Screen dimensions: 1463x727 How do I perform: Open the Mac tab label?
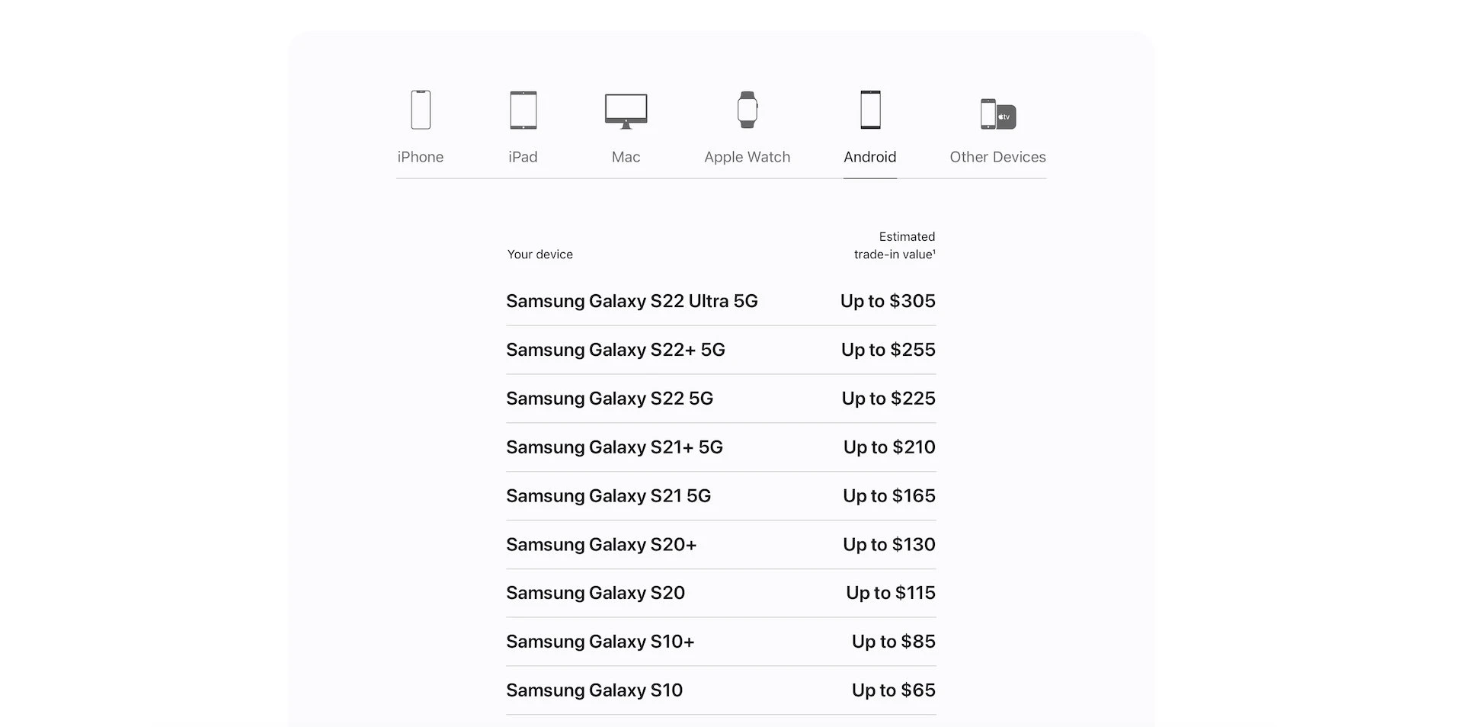point(626,157)
